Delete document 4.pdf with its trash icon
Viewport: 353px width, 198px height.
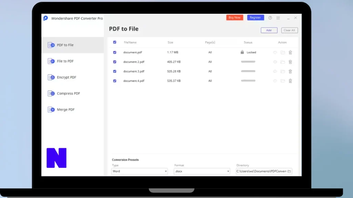click(x=290, y=81)
